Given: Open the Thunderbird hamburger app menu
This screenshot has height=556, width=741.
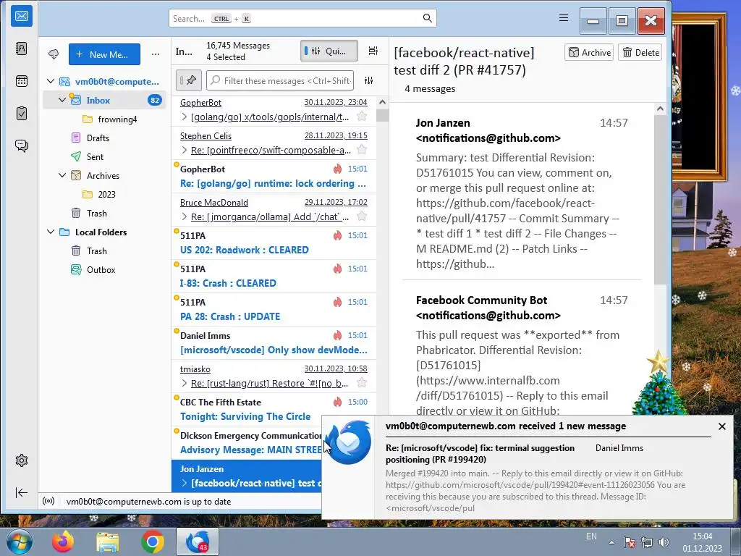Looking at the screenshot, I should click(563, 18).
